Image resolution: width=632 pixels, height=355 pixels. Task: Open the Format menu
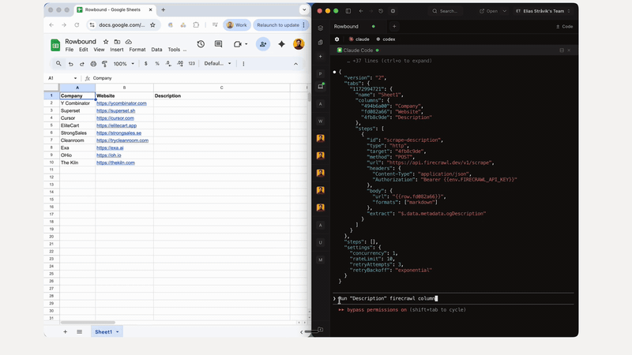(x=137, y=50)
